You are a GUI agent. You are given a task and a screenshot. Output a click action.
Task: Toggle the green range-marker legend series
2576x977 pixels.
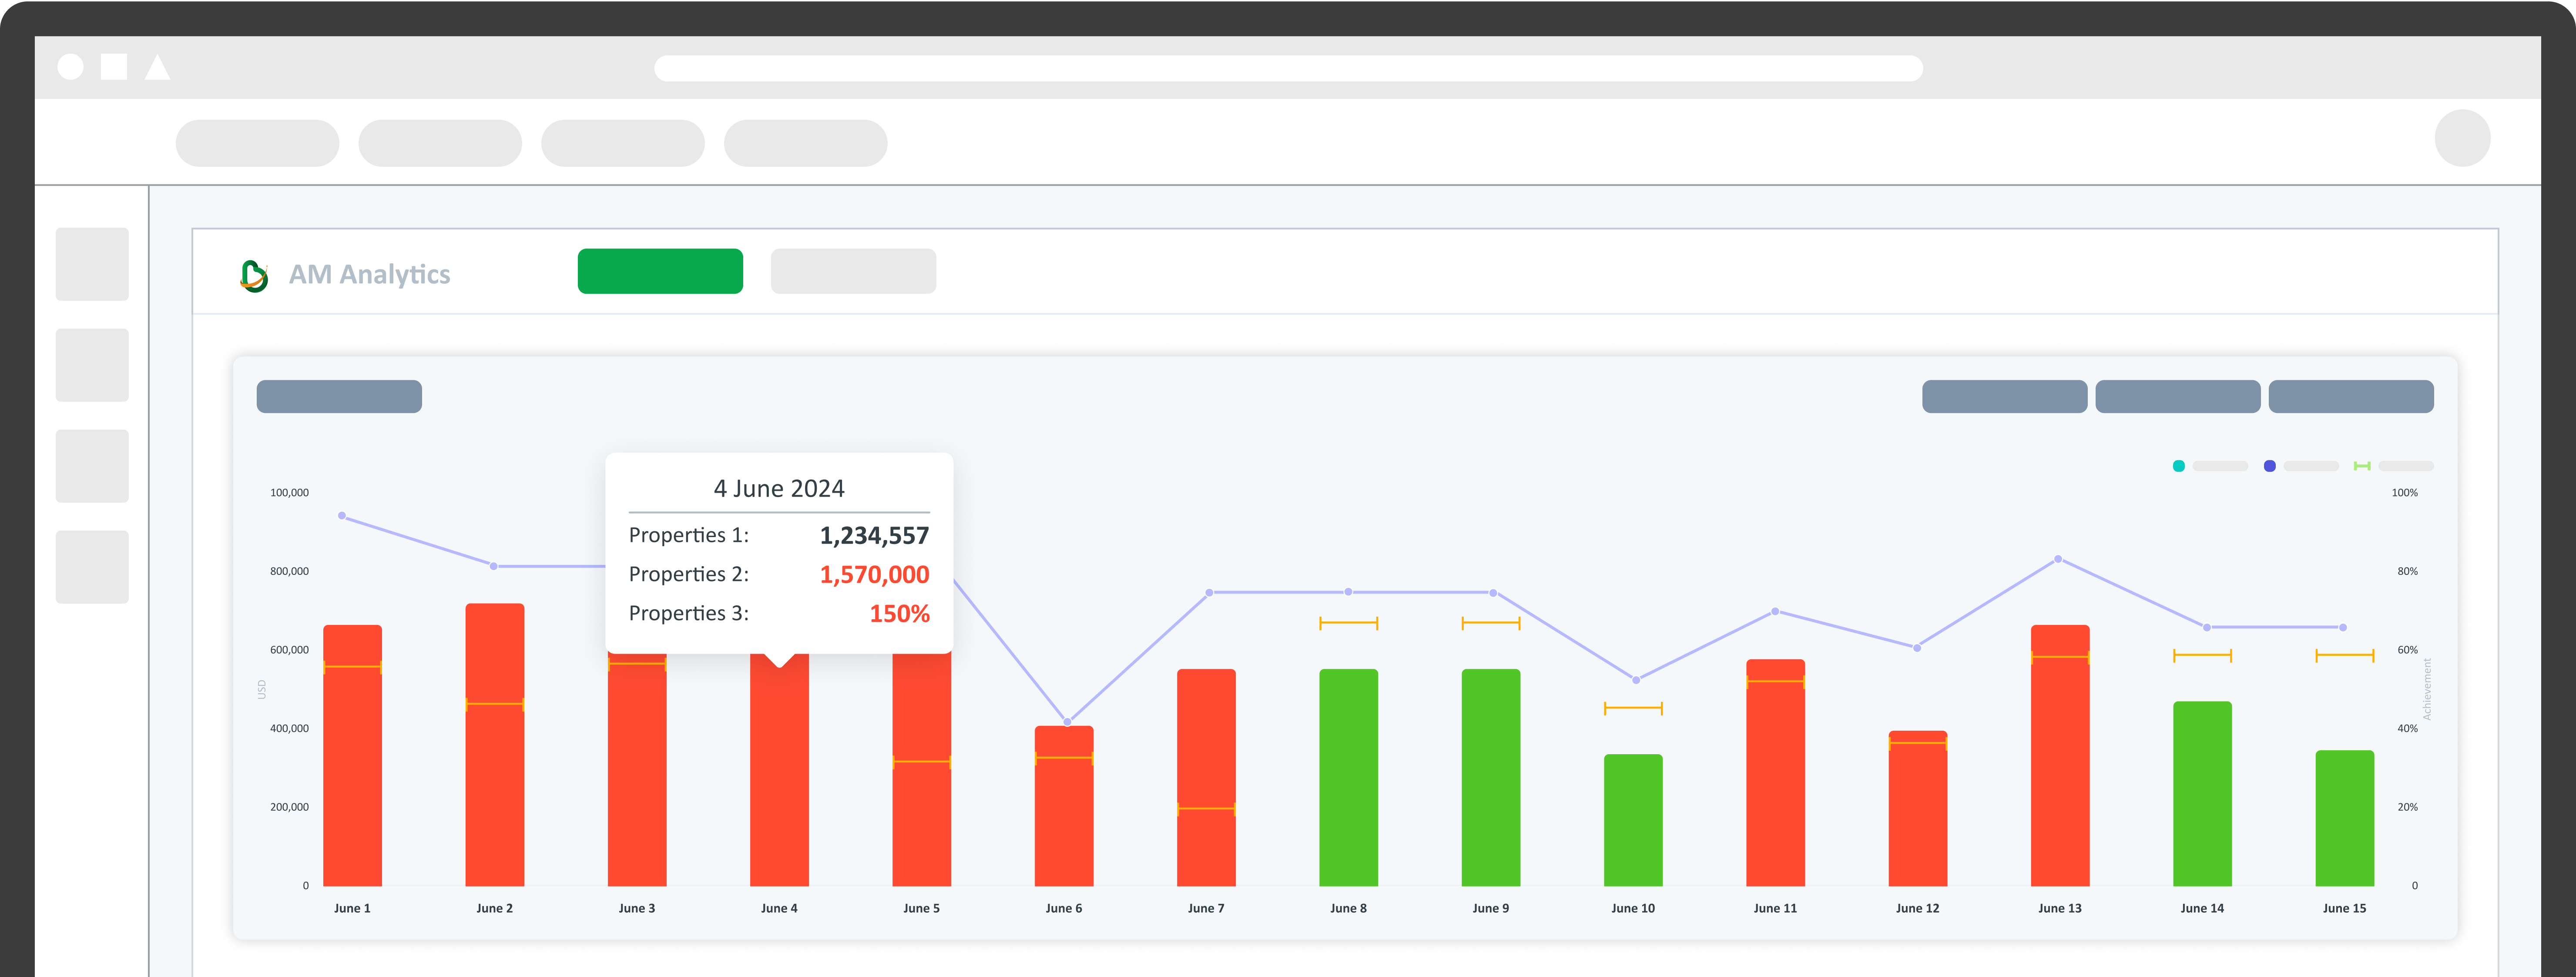[x=2361, y=466]
